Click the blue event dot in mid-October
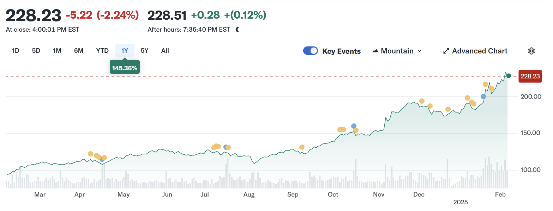Screen dimensions: 553x211 (354, 126)
